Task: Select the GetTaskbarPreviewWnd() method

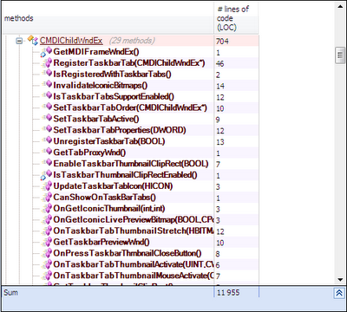Action: pos(101,242)
